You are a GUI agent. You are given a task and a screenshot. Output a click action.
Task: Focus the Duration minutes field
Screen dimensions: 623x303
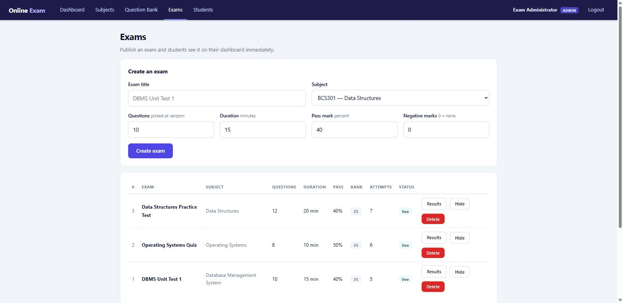point(263,130)
